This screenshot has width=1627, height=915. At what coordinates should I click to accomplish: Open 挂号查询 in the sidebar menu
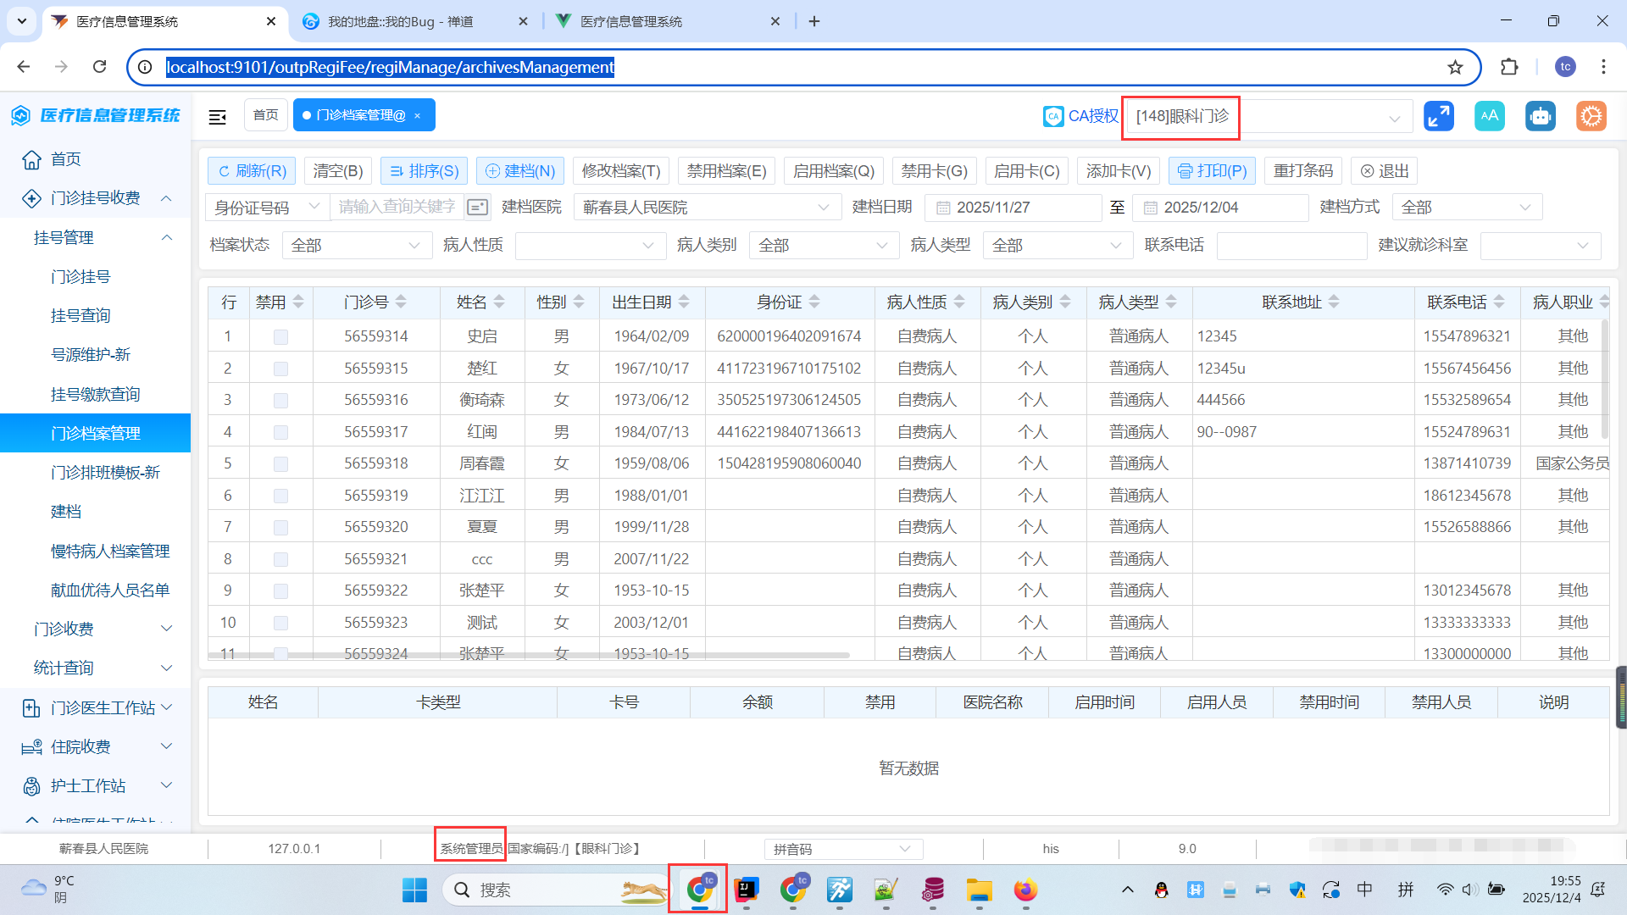coord(81,316)
